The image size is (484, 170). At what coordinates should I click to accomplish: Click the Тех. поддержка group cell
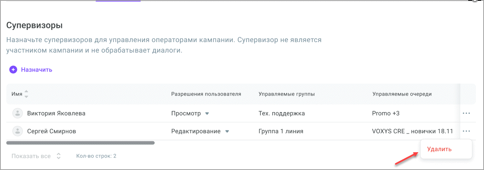281,113
